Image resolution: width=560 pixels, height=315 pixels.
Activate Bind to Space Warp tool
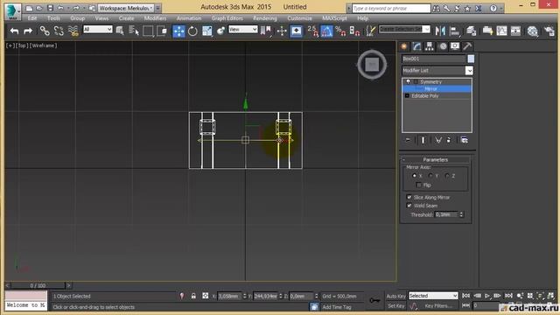[73, 31]
